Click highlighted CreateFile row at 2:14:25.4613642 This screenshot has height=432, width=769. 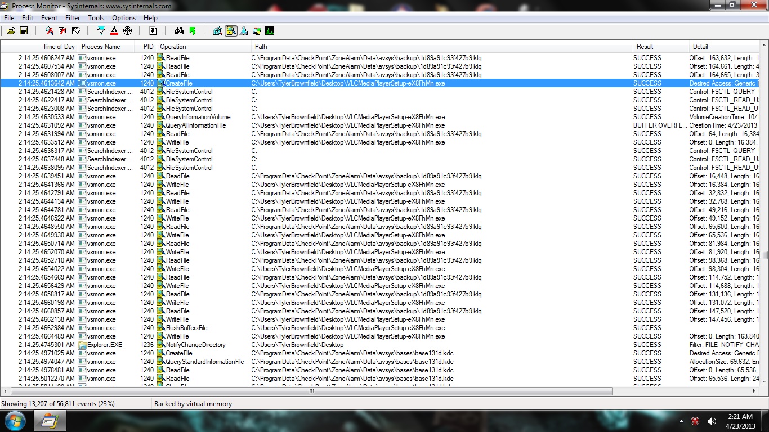click(x=380, y=83)
